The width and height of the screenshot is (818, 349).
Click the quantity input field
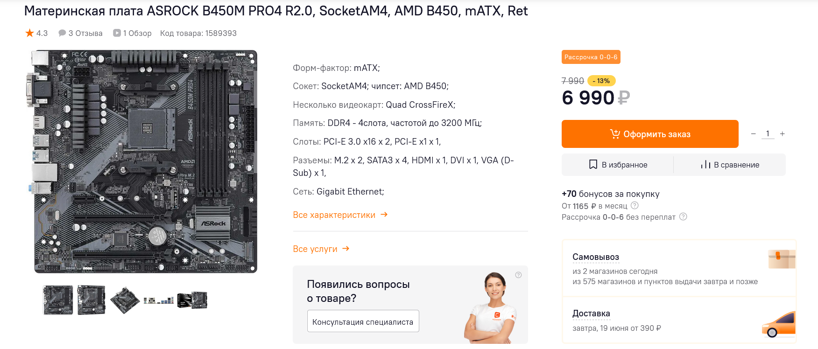768,134
